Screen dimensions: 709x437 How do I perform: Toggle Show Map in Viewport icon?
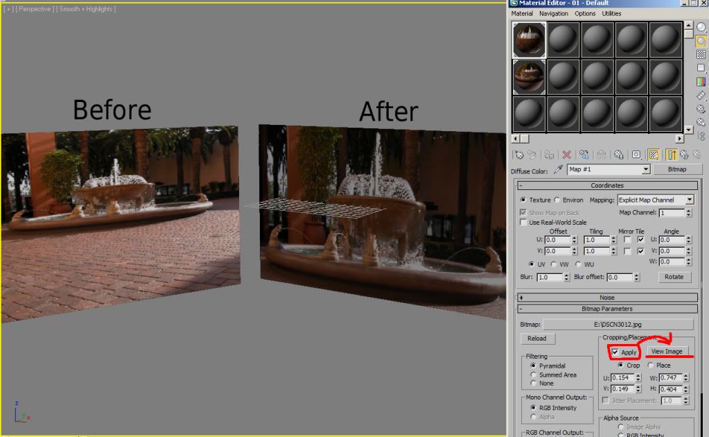point(654,155)
